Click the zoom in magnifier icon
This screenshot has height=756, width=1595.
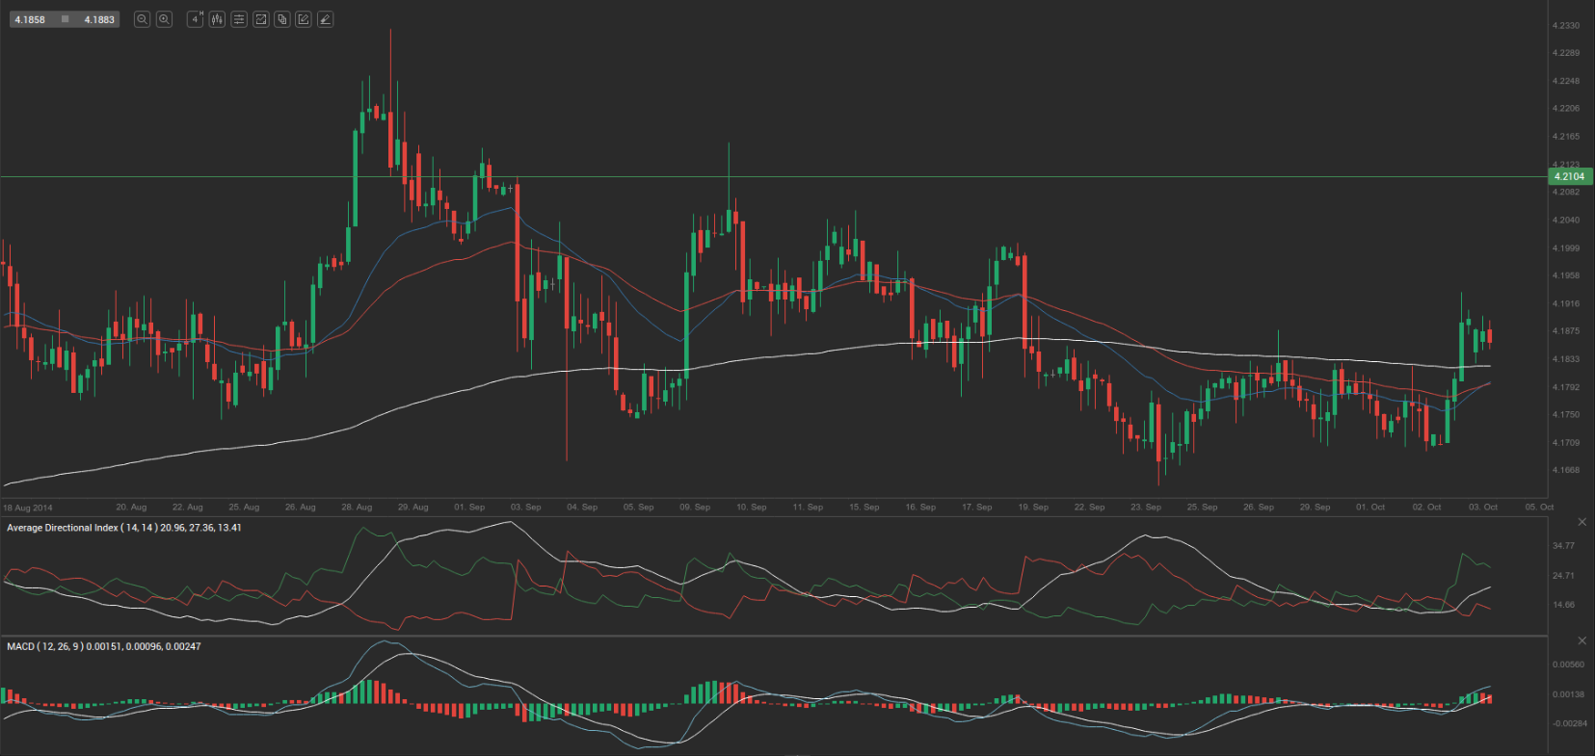[164, 19]
